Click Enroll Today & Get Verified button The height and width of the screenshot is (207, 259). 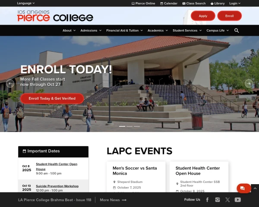click(x=52, y=99)
